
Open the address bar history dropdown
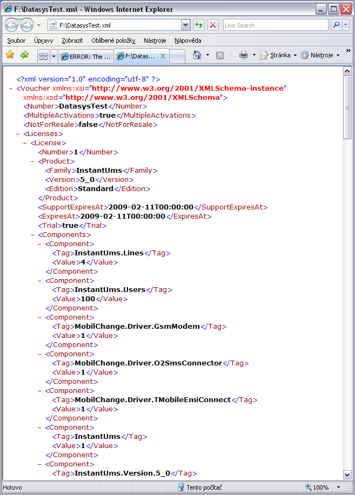click(185, 25)
